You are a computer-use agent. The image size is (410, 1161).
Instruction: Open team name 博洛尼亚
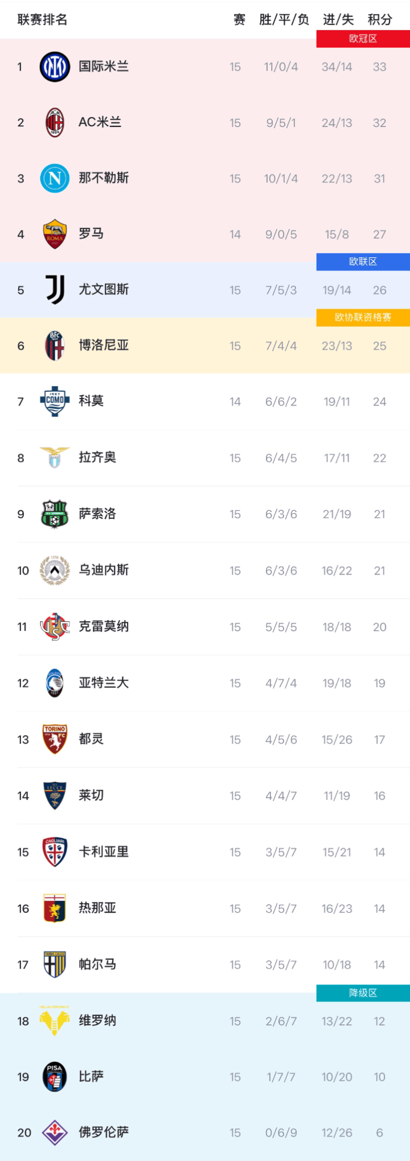point(104,346)
